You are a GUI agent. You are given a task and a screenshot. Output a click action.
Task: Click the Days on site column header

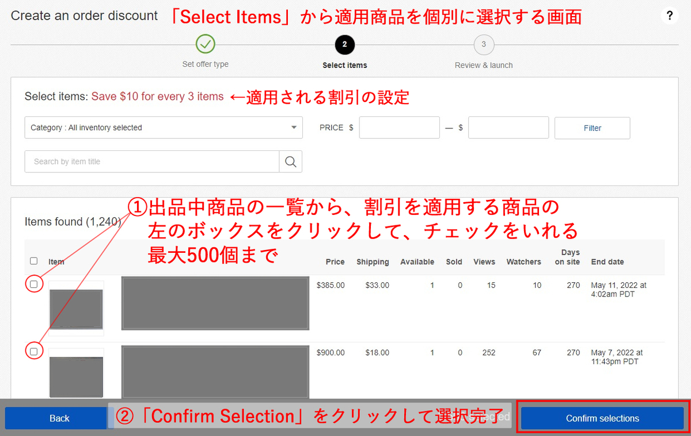[x=567, y=257]
